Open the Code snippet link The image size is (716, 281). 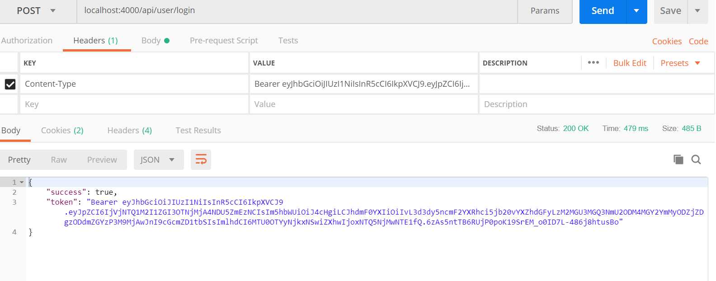[698, 42]
